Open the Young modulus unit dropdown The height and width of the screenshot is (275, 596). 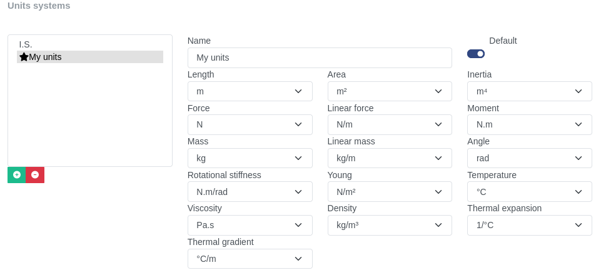coord(389,192)
